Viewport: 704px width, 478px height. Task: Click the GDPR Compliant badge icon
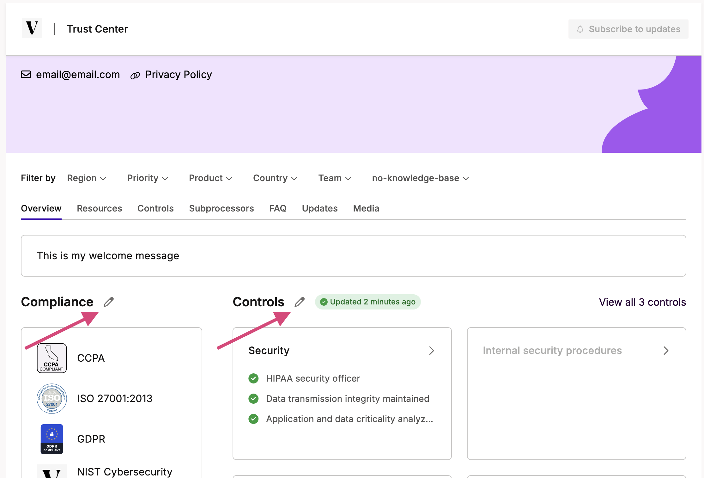(x=52, y=439)
